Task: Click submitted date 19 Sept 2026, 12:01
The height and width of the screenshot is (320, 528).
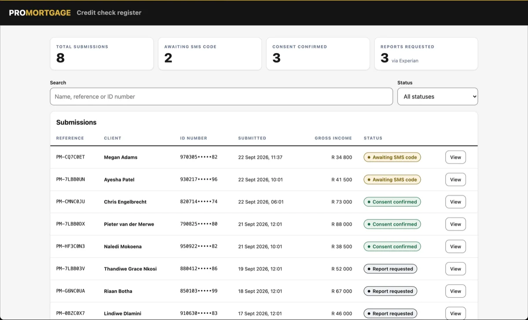Action: 260,269
